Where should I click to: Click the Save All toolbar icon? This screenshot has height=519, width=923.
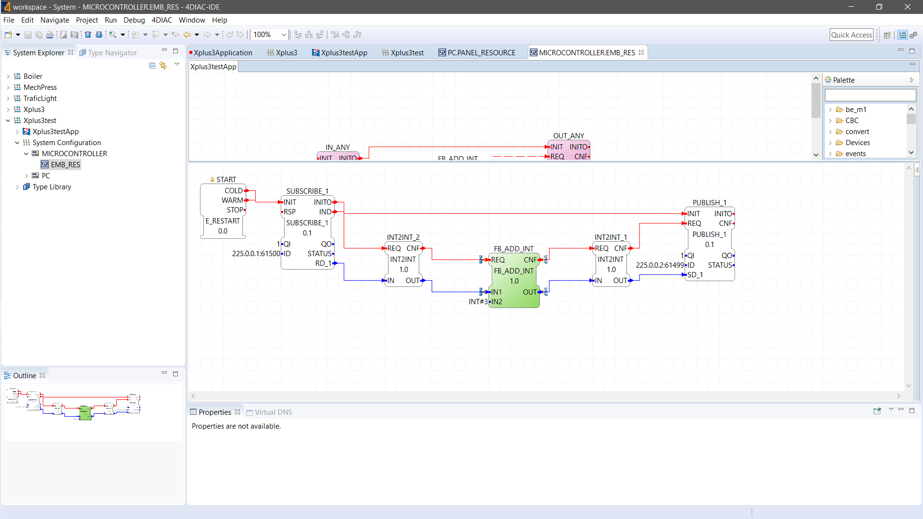pyautogui.click(x=39, y=35)
